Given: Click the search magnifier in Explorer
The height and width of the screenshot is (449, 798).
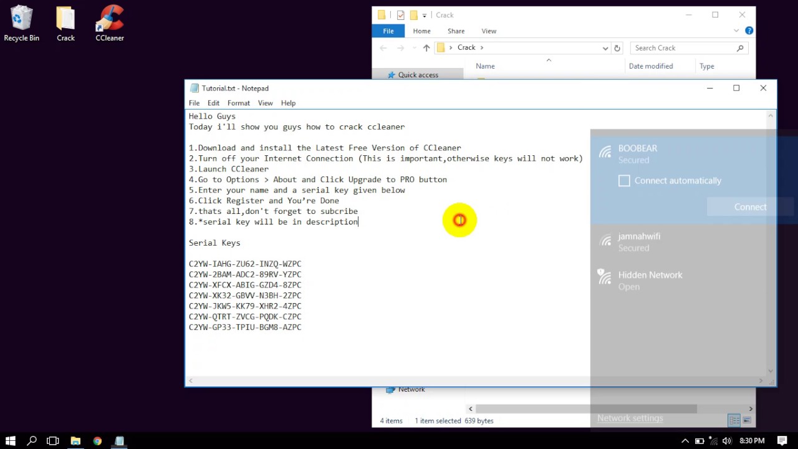Looking at the screenshot, I should point(740,48).
